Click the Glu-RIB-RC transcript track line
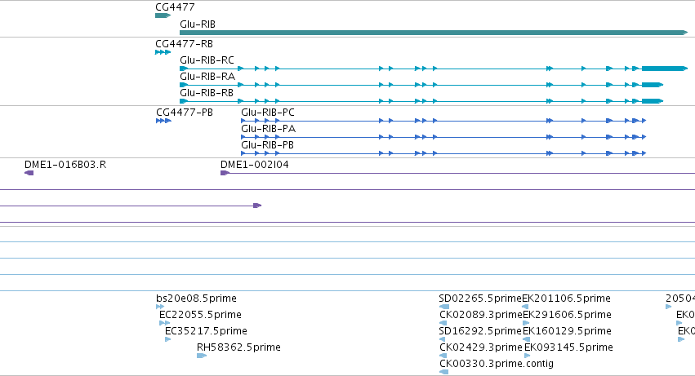The height and width of the screenshot is (376, 695). pyautogui.click(x=434, y=69)
